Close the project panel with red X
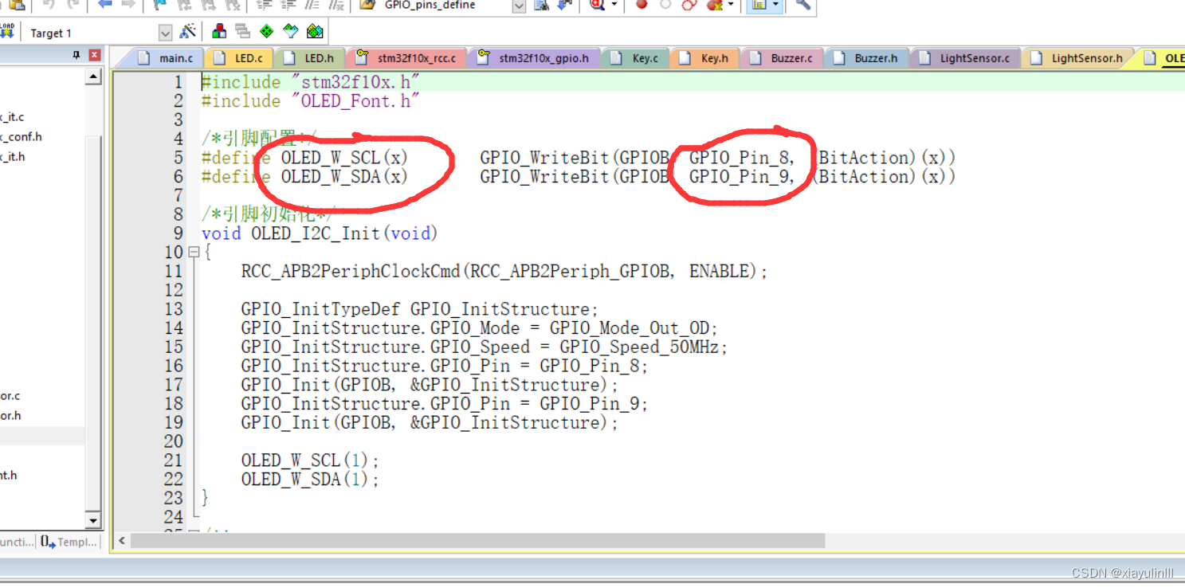 [95, 55]
